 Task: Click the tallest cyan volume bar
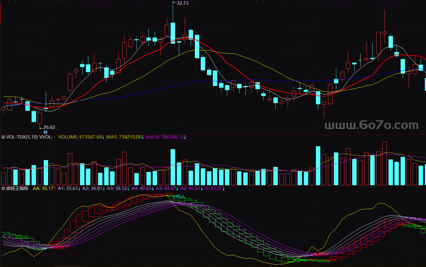[x=318, y=166]
